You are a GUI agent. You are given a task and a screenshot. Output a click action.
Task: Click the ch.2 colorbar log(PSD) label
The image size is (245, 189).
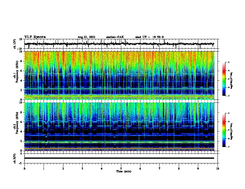point(232,131)
